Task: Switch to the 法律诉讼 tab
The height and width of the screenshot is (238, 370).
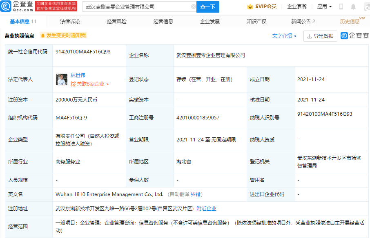Action: coord(70,22)
